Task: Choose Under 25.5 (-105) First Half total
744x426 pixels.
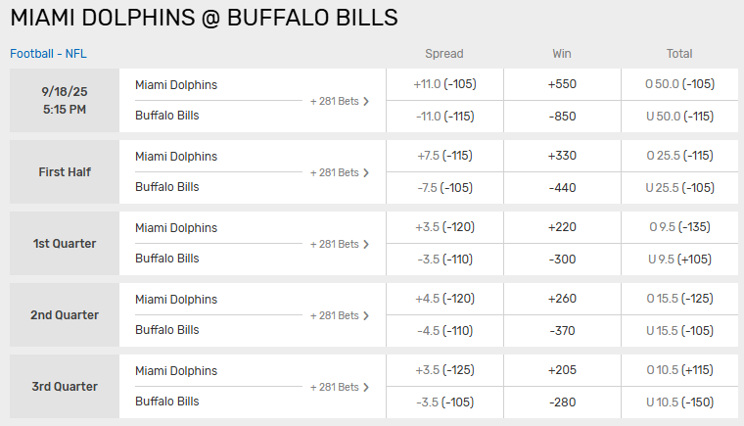Action: pyautogui.click(x=679, y=187)
